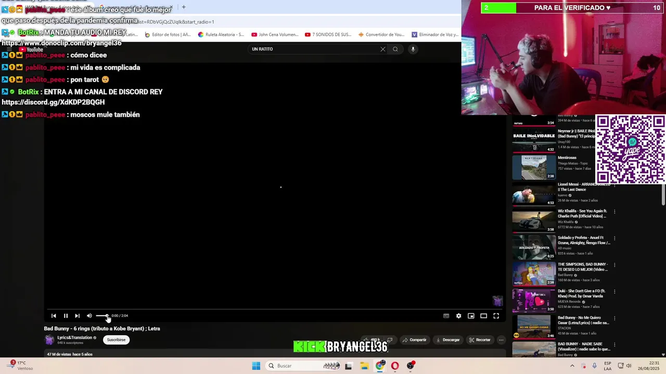Mute the video with the speaker icon

[x=89, y=316]
